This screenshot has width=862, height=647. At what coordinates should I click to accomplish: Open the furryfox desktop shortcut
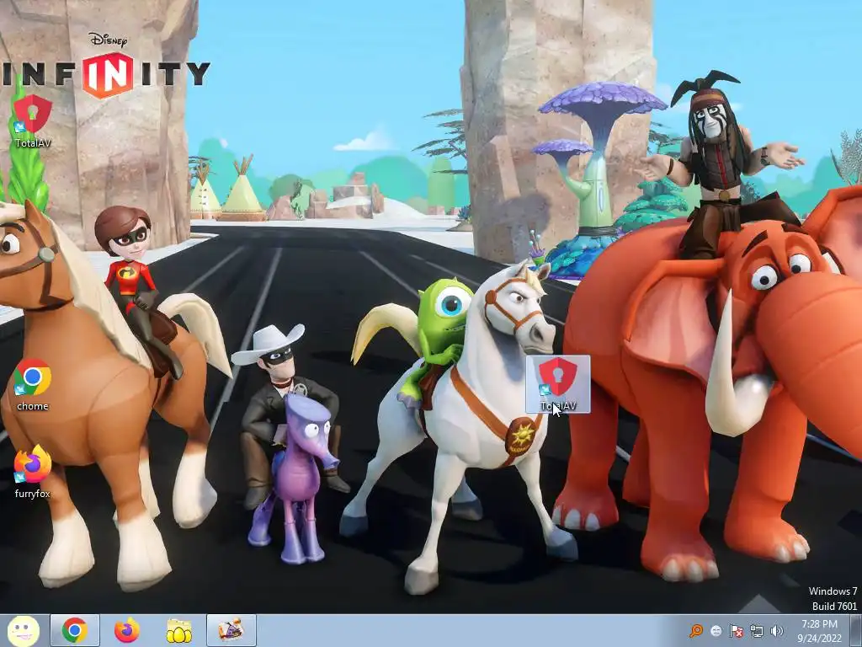pos(33,472)
